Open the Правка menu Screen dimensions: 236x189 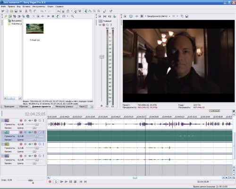point(11,7)
